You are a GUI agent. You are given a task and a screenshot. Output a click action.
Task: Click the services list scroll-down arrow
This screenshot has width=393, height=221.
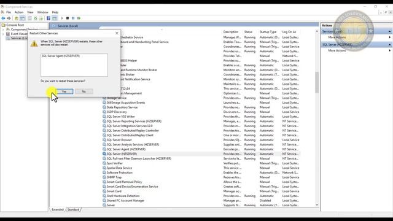point(317,204)
